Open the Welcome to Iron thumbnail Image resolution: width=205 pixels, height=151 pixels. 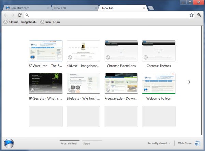pyautogui.click(x=159, y=83)
